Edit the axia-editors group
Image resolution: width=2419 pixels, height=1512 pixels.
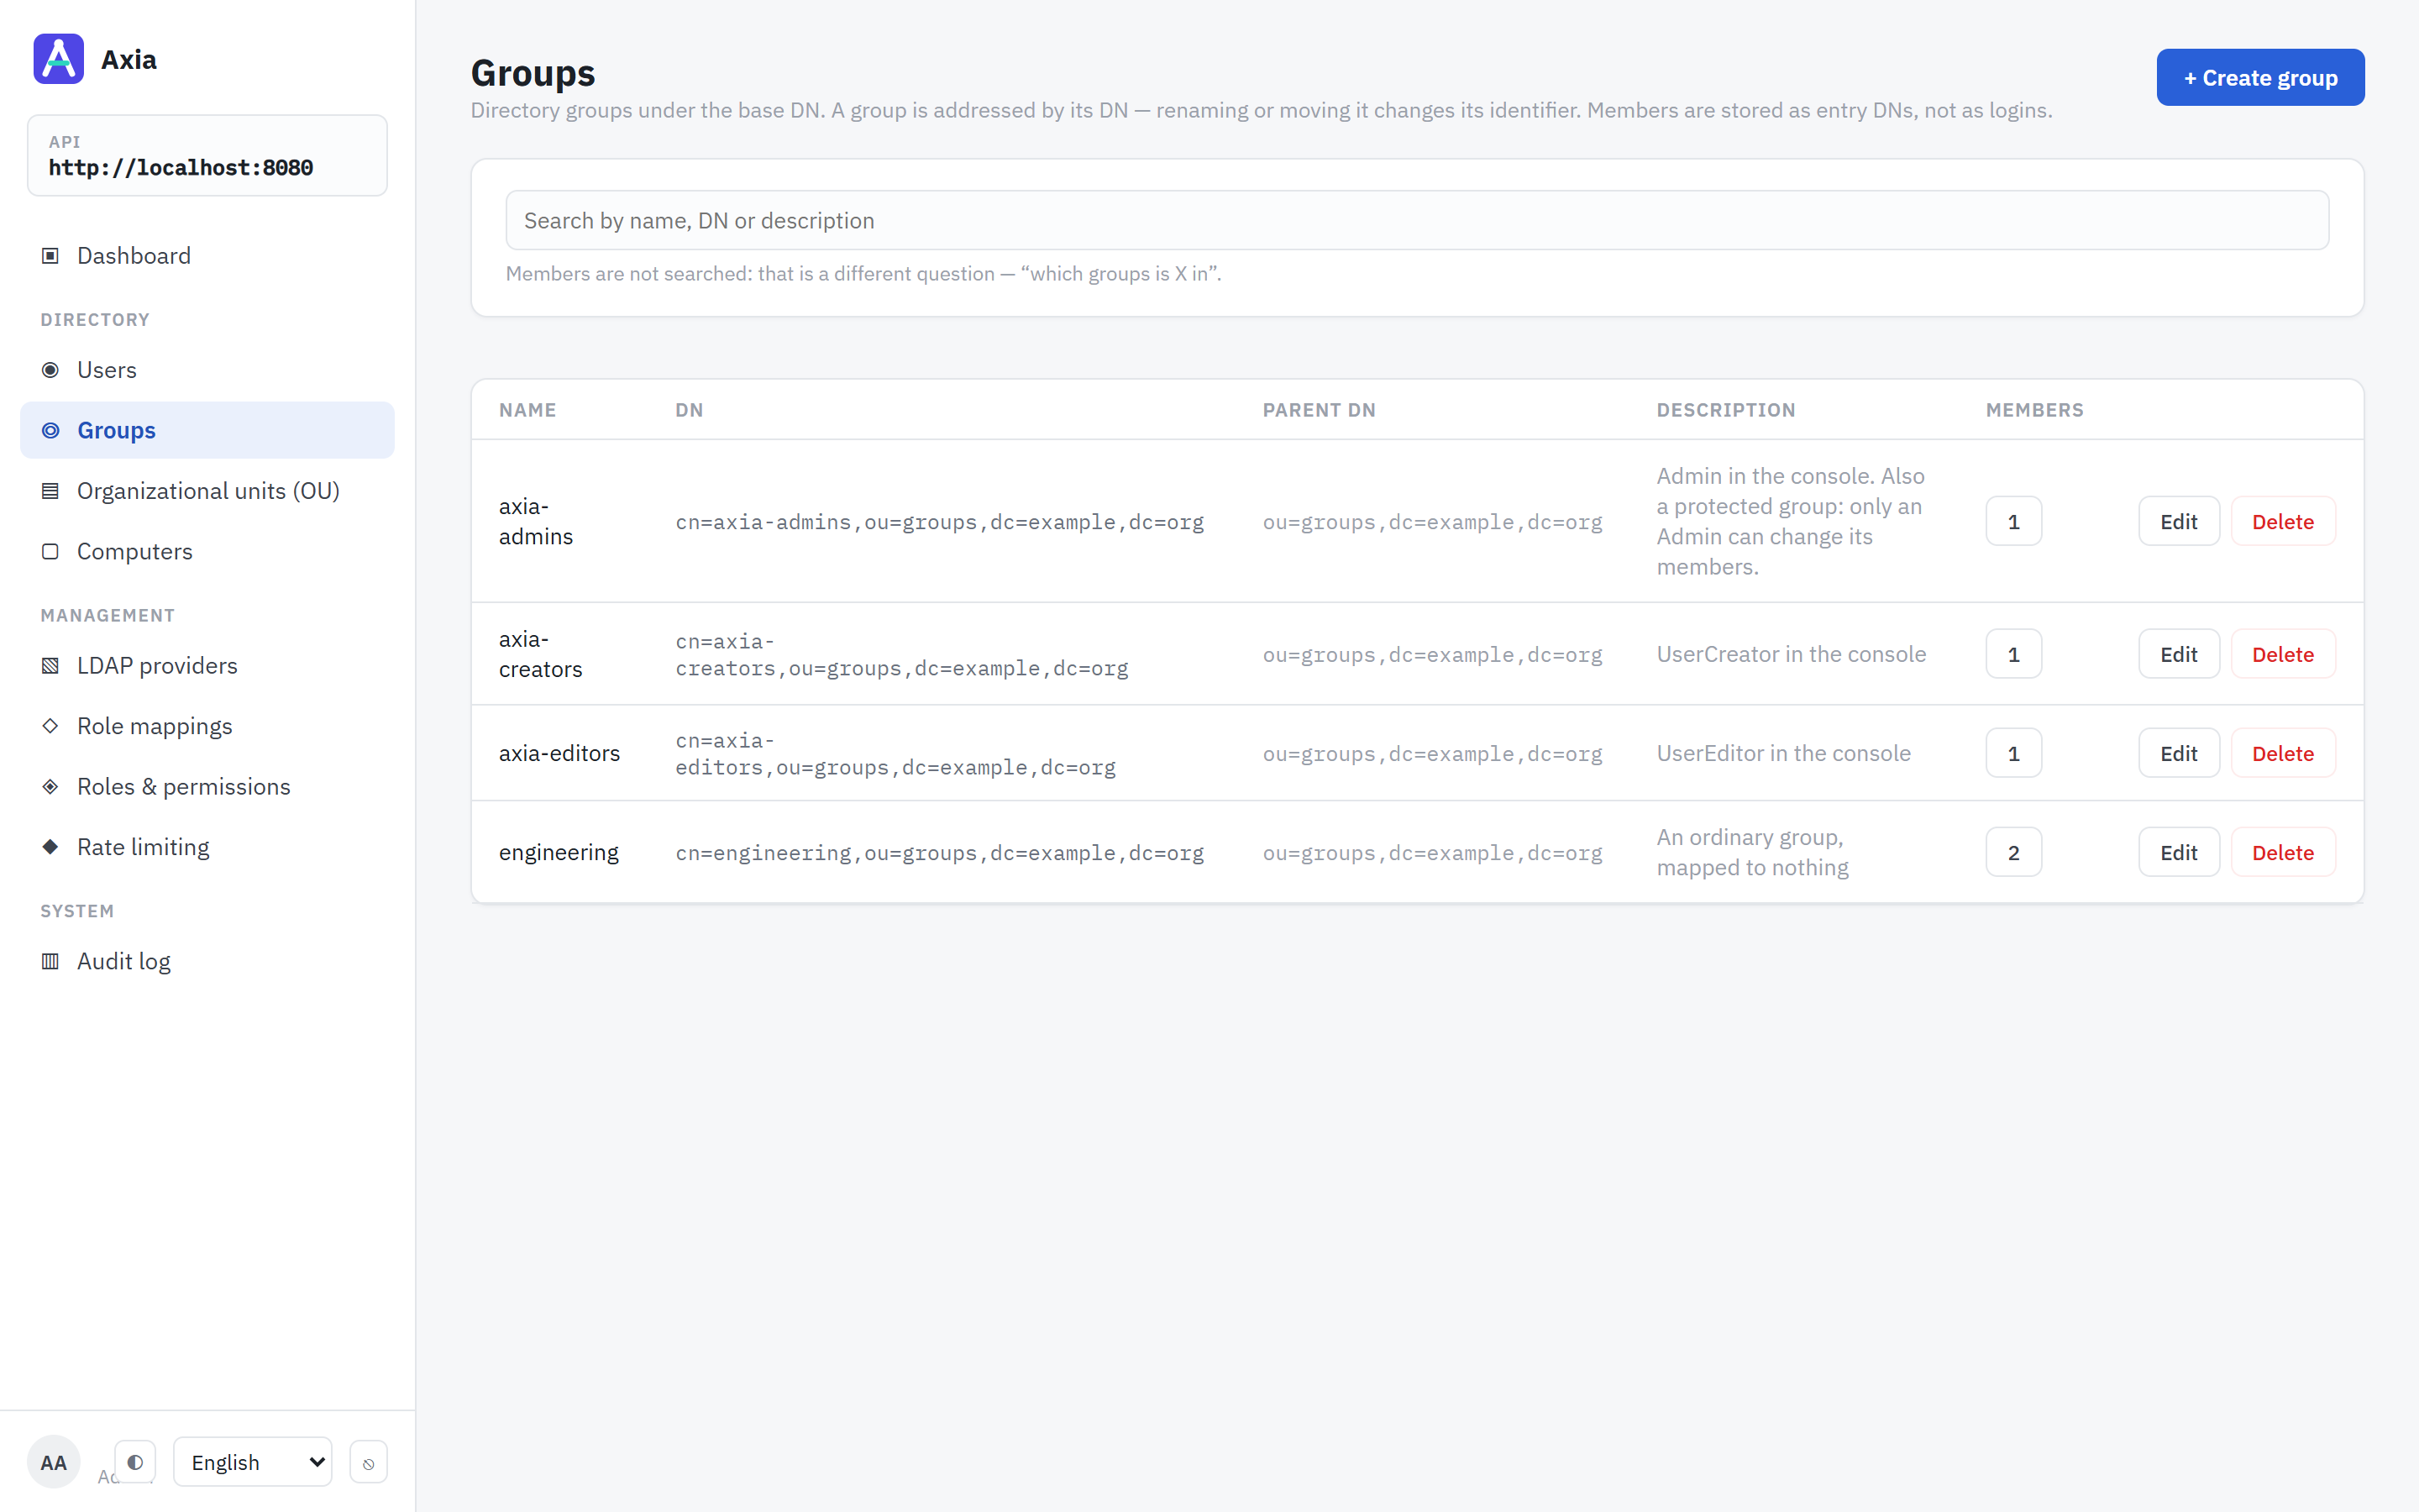click(x=2178, y=753)
